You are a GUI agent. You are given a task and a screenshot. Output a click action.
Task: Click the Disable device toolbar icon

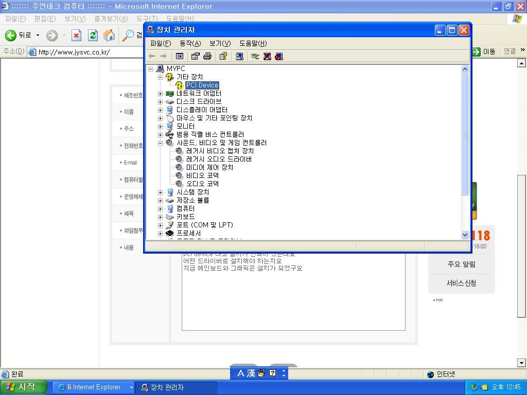pos(279,56)
